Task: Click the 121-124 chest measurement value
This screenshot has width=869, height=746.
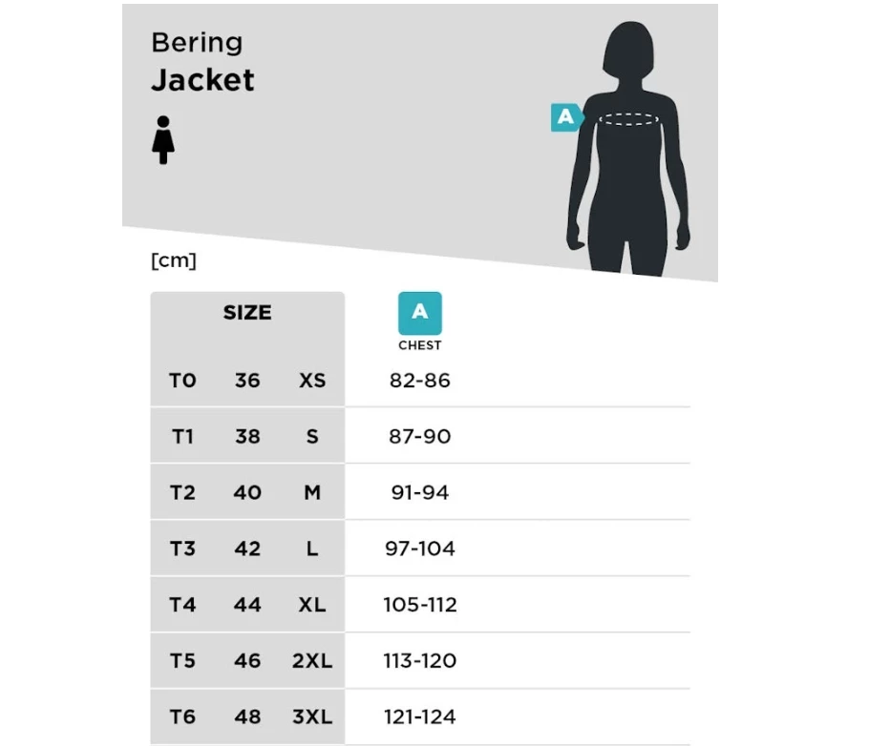Action: [x=419, y=716]
